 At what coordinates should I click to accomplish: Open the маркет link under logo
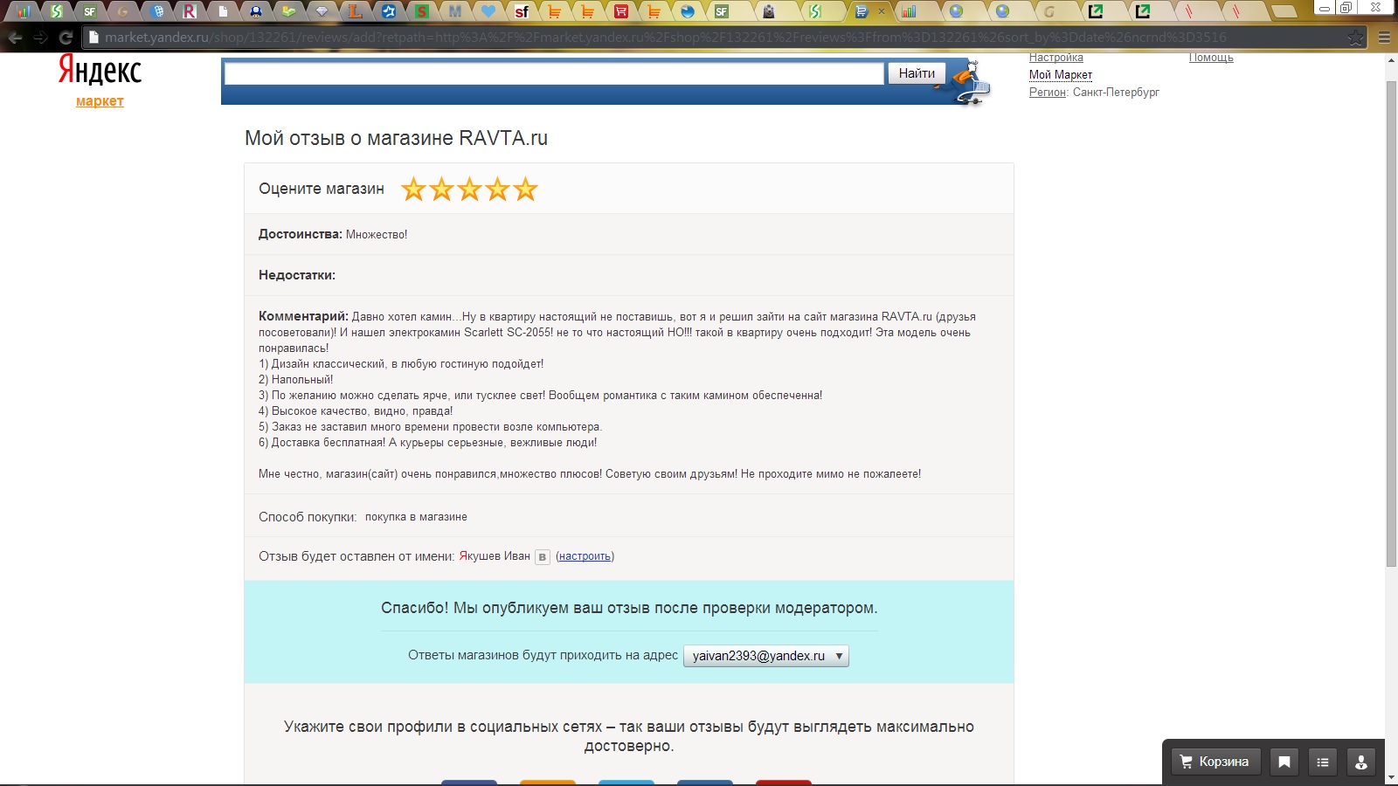(x=100, y=101)
